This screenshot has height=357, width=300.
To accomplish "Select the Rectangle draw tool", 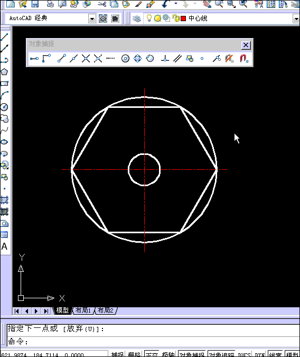I will pos(4,84).
